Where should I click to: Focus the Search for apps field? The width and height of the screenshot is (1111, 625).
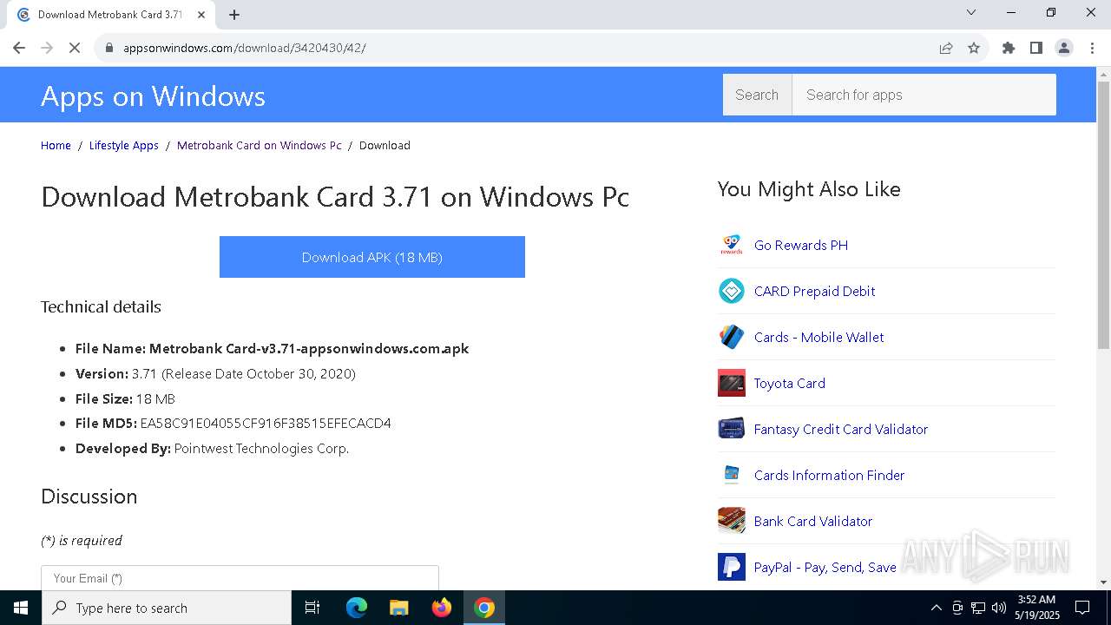click(924, 95)
